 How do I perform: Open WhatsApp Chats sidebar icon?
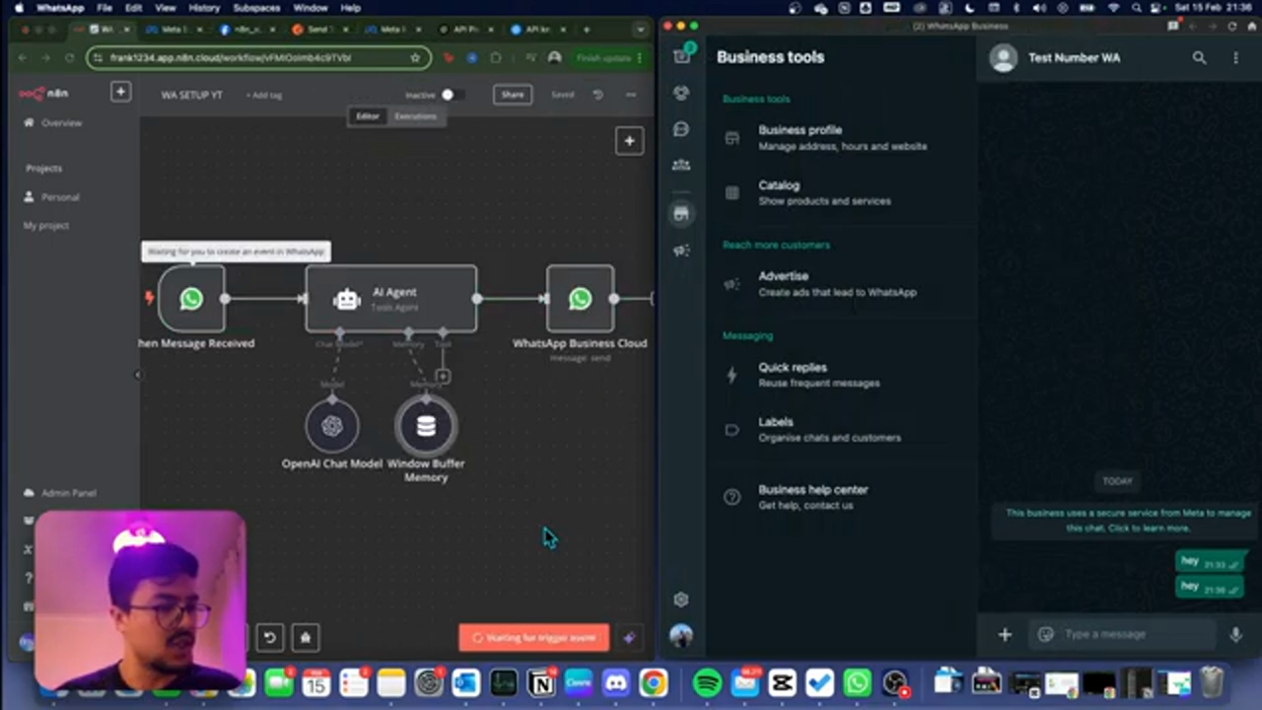[681, 56]
